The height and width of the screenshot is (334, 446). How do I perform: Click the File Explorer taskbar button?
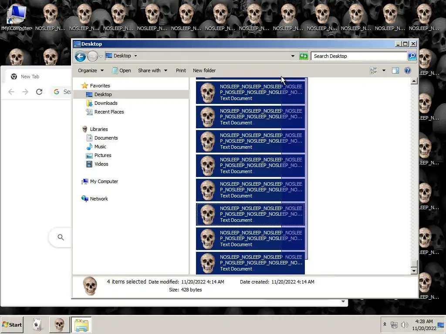click(x=81, y=324)
